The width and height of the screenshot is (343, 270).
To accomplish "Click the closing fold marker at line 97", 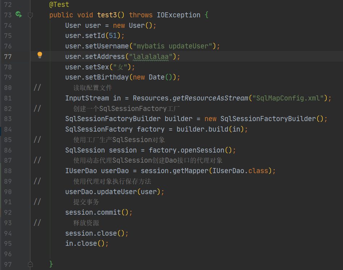I will [x=30, y=264].
